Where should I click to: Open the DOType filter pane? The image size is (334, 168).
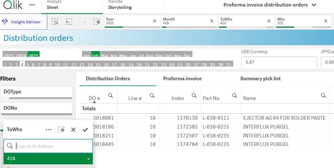(x=36, y=92)
